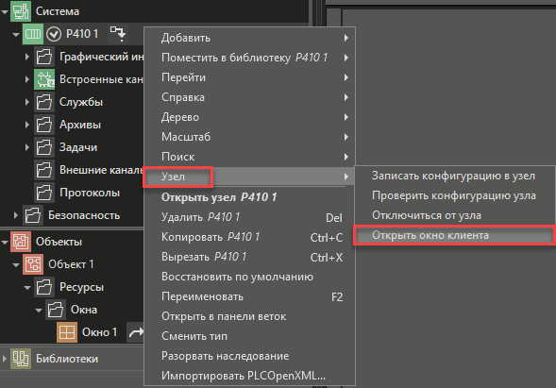This screenshot has height=388, width=556.
Task: Click the Протоколы folder icon
Action: (x=44, y=193)
